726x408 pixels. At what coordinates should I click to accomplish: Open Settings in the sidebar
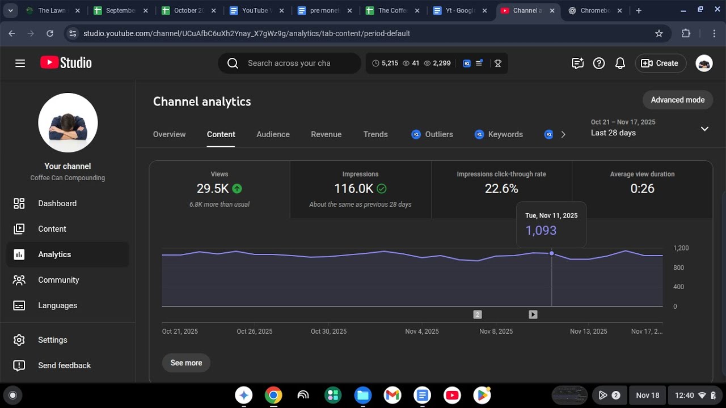(x=68, y=340)
